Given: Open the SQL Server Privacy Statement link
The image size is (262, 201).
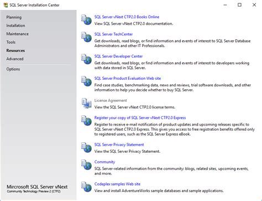Looking at the screenshot, I should pos(119,145).
